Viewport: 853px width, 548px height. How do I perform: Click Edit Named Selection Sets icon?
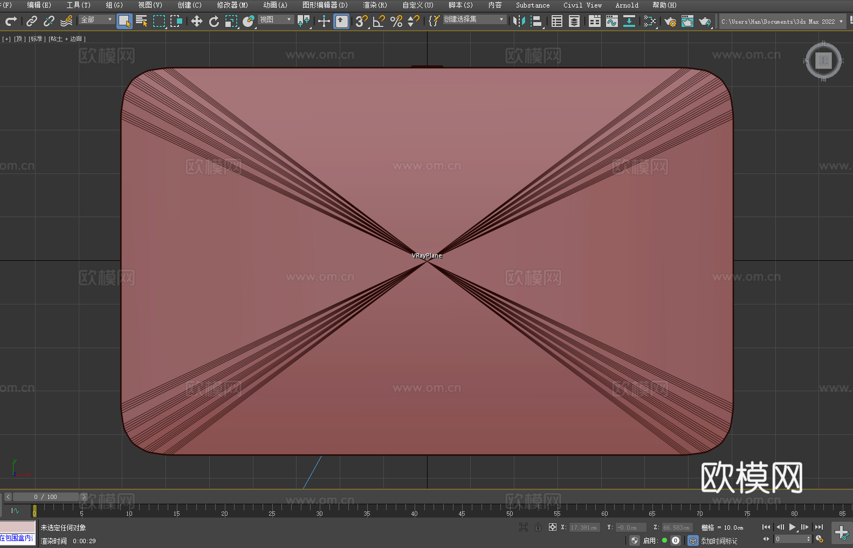pyautogui.click(x=434, y=21)
